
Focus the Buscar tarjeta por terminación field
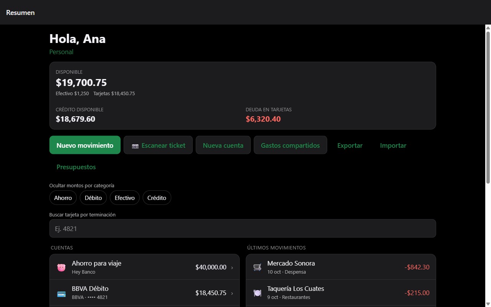coord(242,228)
